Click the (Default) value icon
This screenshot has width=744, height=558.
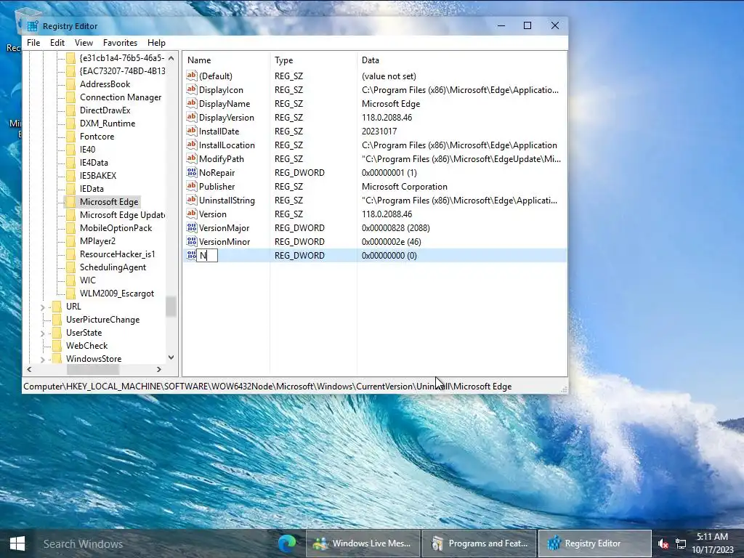coord(191,76)
